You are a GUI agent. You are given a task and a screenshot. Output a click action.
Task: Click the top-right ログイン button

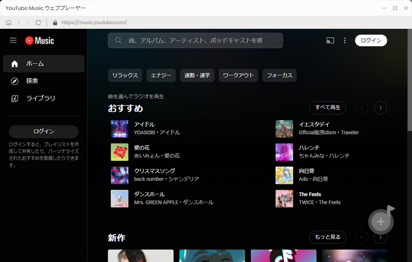click(371, 41)
